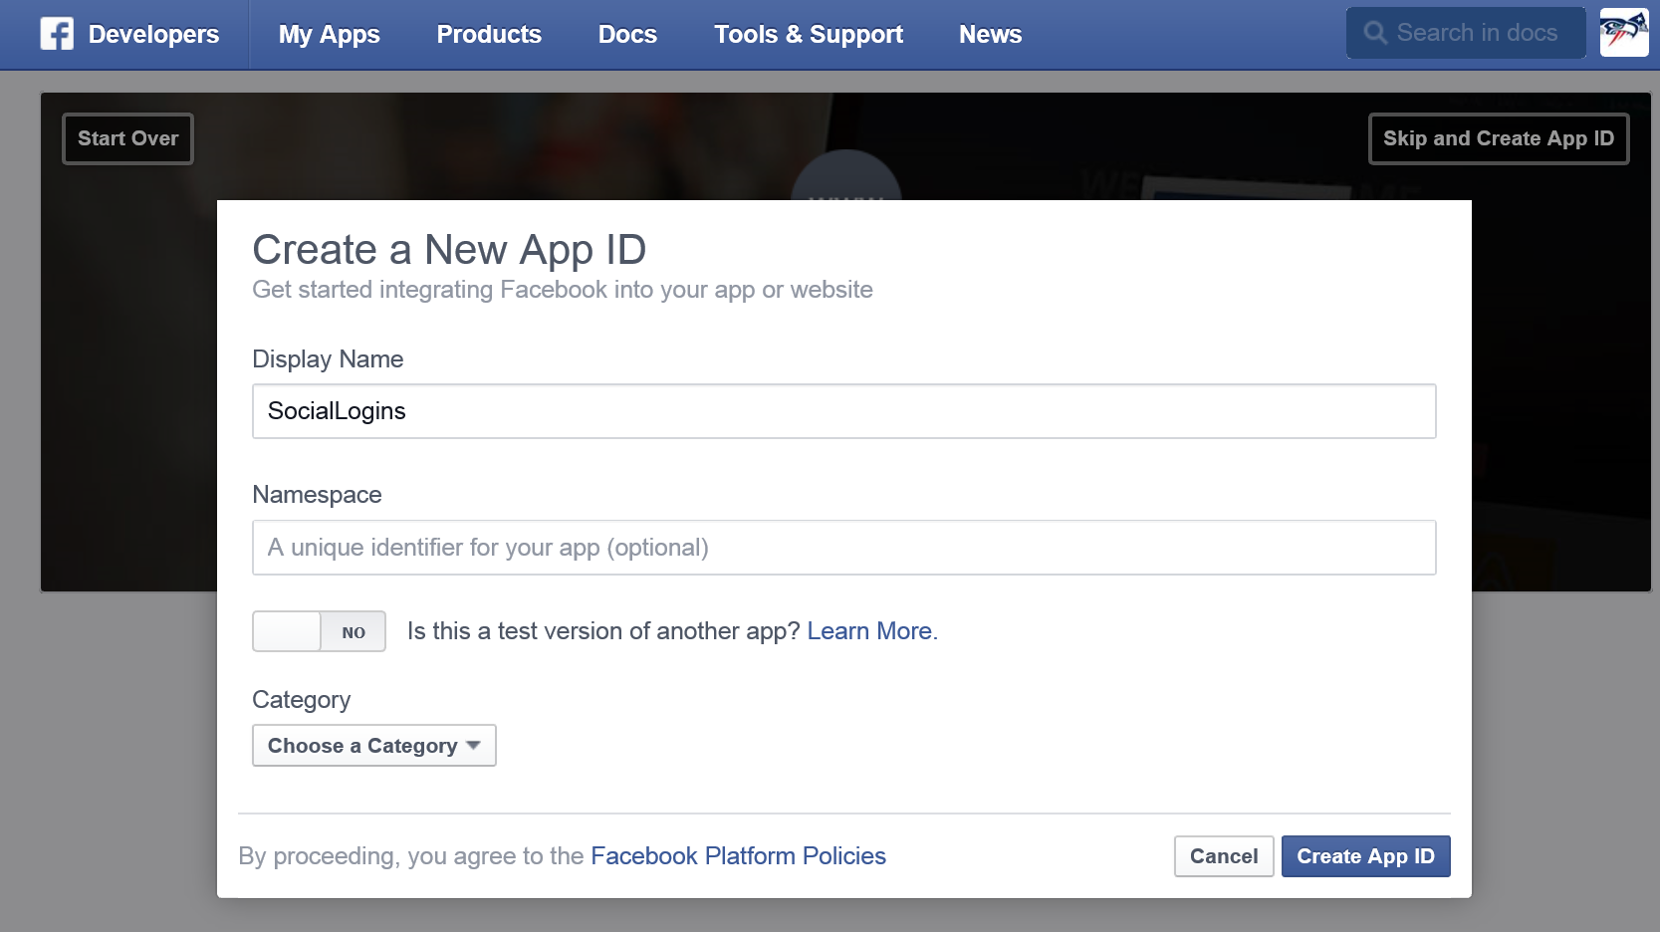The height and width of the screenshot is (932, 1660).
Task: Go to the Docs menu
Action: tap(627, 35)
